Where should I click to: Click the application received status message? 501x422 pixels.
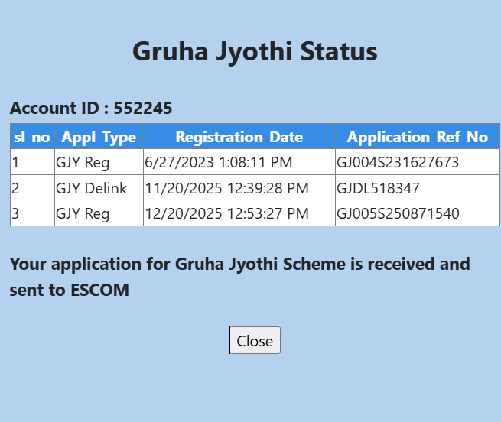[x=239, y=277]
